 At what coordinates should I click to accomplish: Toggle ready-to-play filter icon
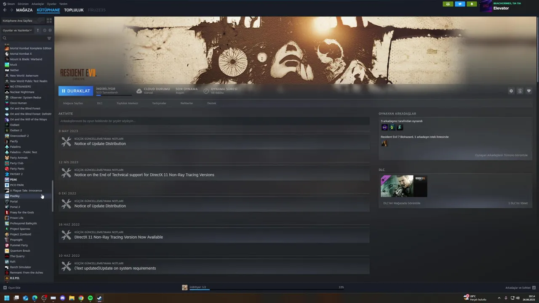tap(50, 30)
